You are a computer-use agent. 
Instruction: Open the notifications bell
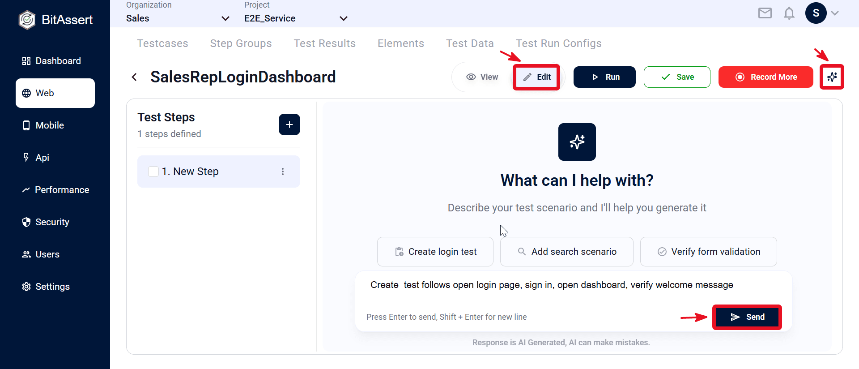click(x=789, y=13)
